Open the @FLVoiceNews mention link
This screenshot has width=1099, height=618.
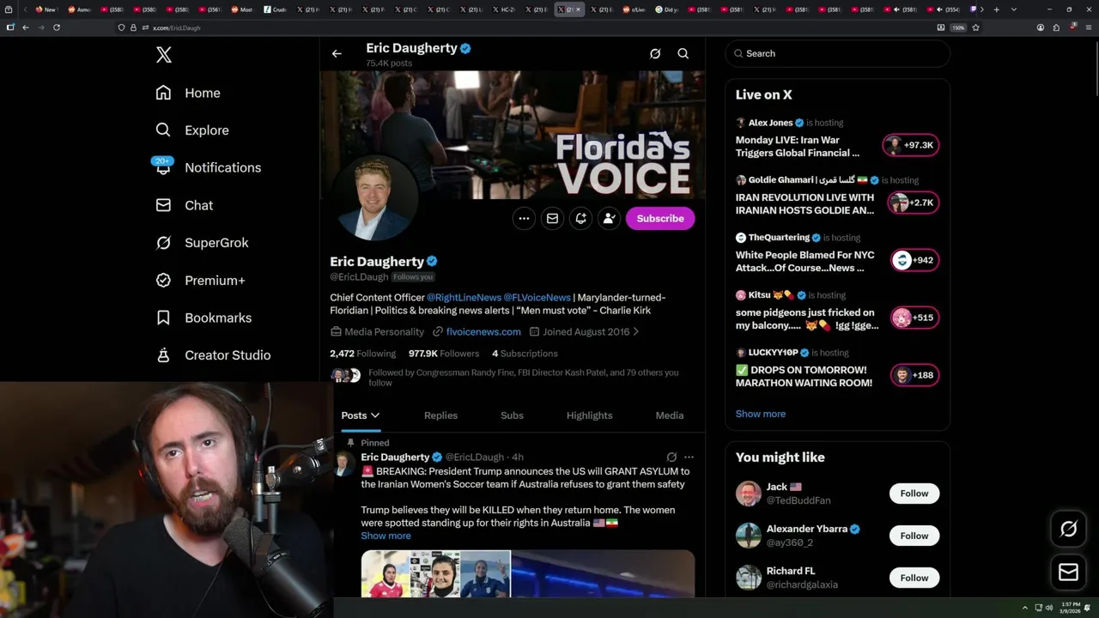tap(537, 297)
